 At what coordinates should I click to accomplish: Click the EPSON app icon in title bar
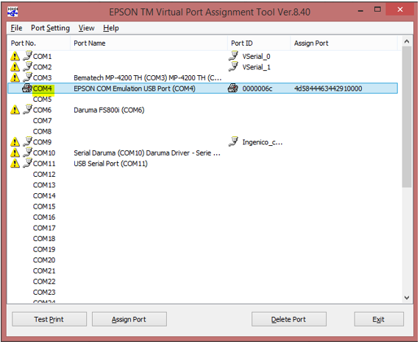(x=13, y=12)
